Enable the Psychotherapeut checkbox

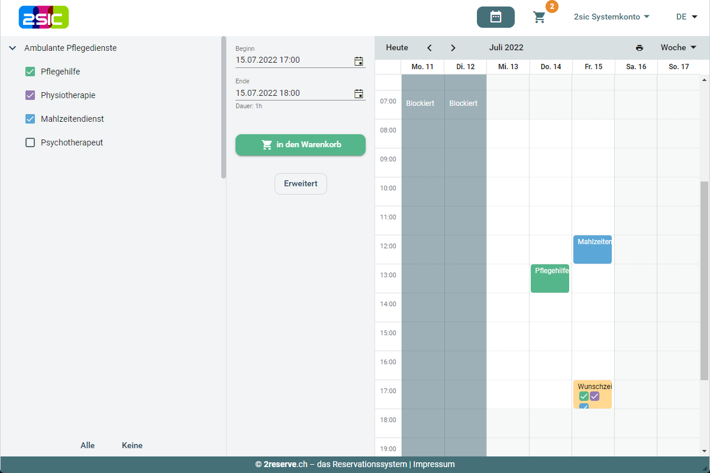(30, 142)
